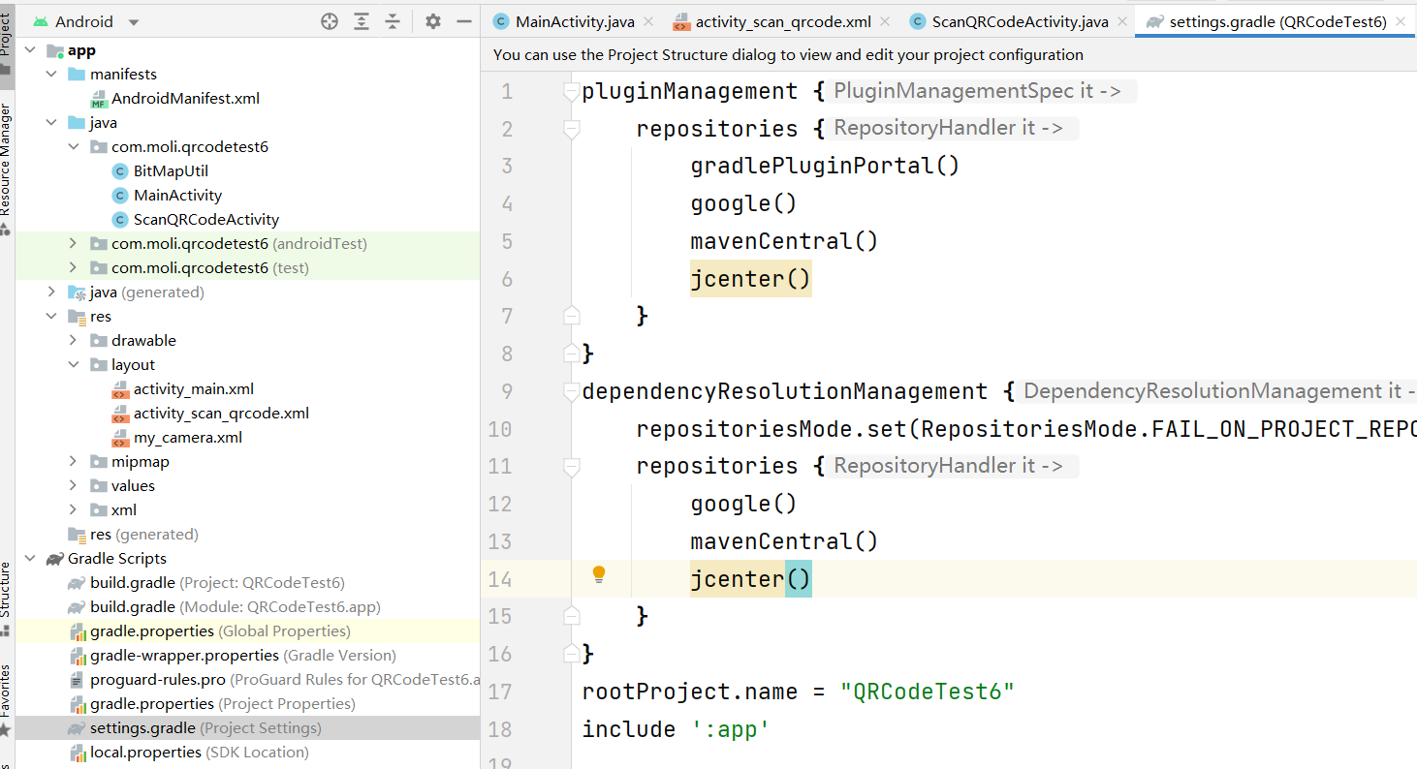Close the MainActivity.java tab
The height and width of the screenshot is (769, 1417).
tap(648, 21)
